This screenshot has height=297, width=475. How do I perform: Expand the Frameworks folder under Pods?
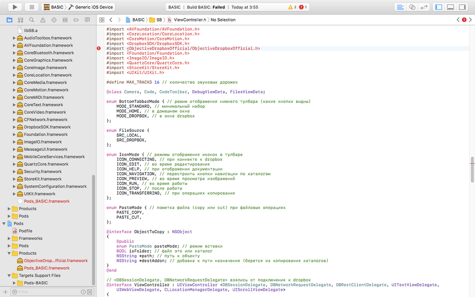pos(9,238)
